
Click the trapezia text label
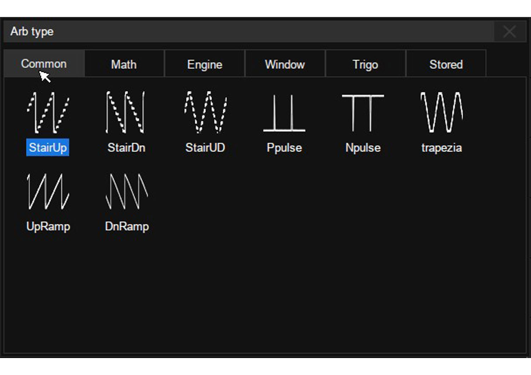(441, 148)
